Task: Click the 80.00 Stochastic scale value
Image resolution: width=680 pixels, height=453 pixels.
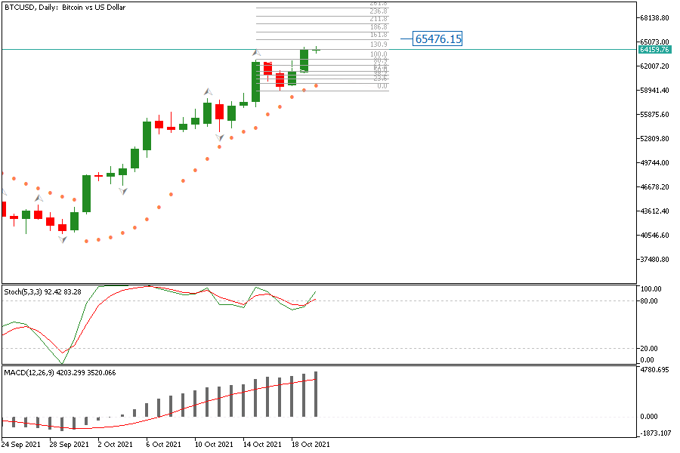Action: coord(649,300)
